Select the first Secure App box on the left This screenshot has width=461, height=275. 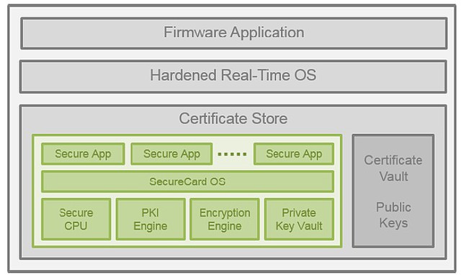pos(83,153)
